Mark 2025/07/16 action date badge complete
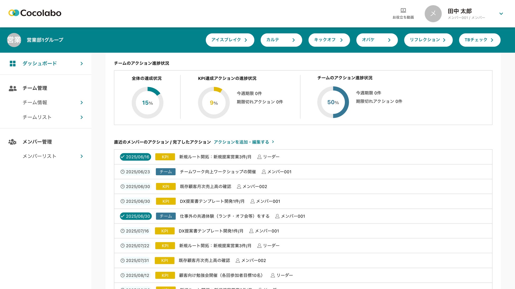515x289 pixels. click(135, 231)
